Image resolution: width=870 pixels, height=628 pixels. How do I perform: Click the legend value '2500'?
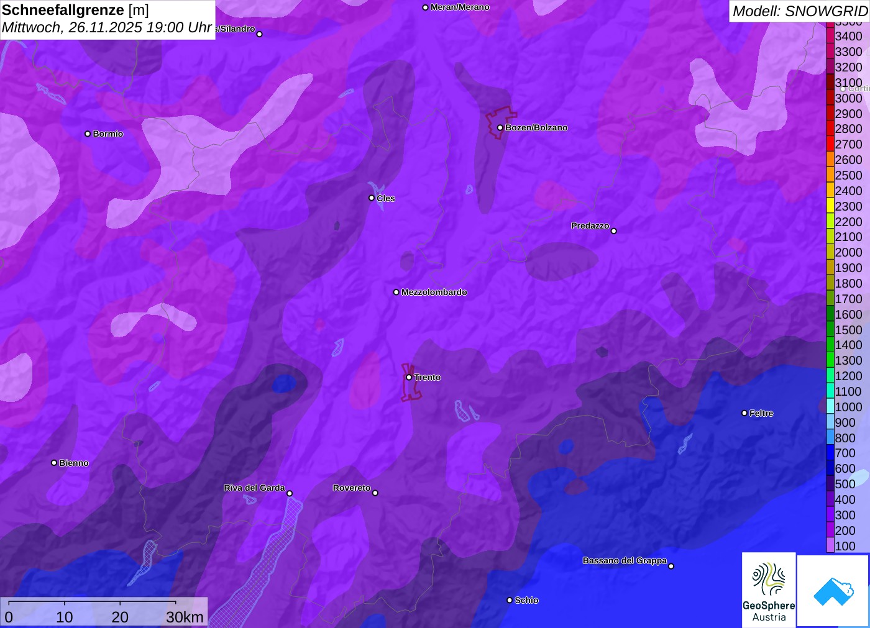(849, 175)
